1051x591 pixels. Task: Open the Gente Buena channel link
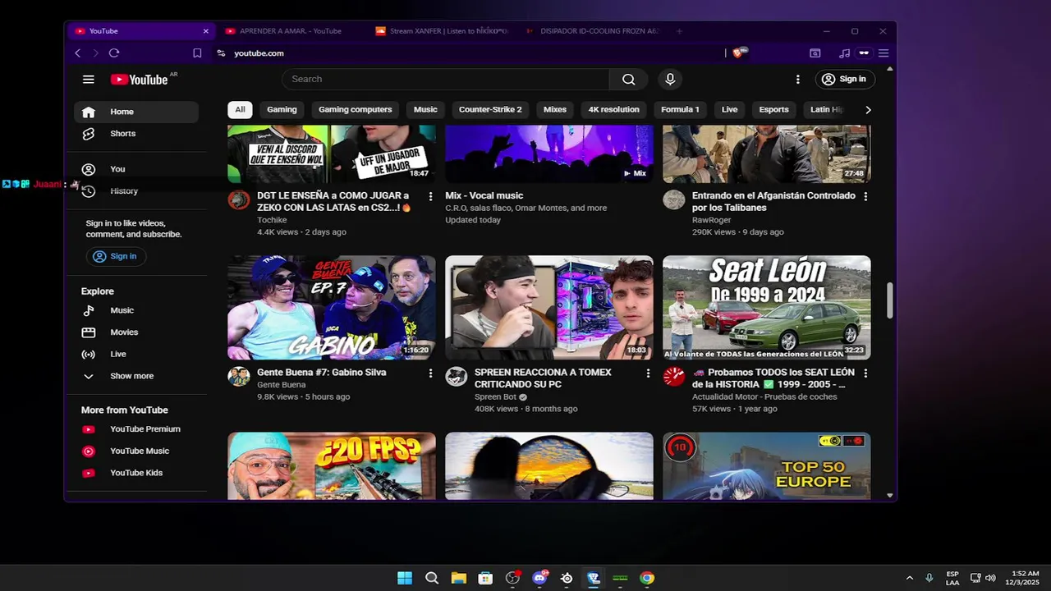click(281, 385)
